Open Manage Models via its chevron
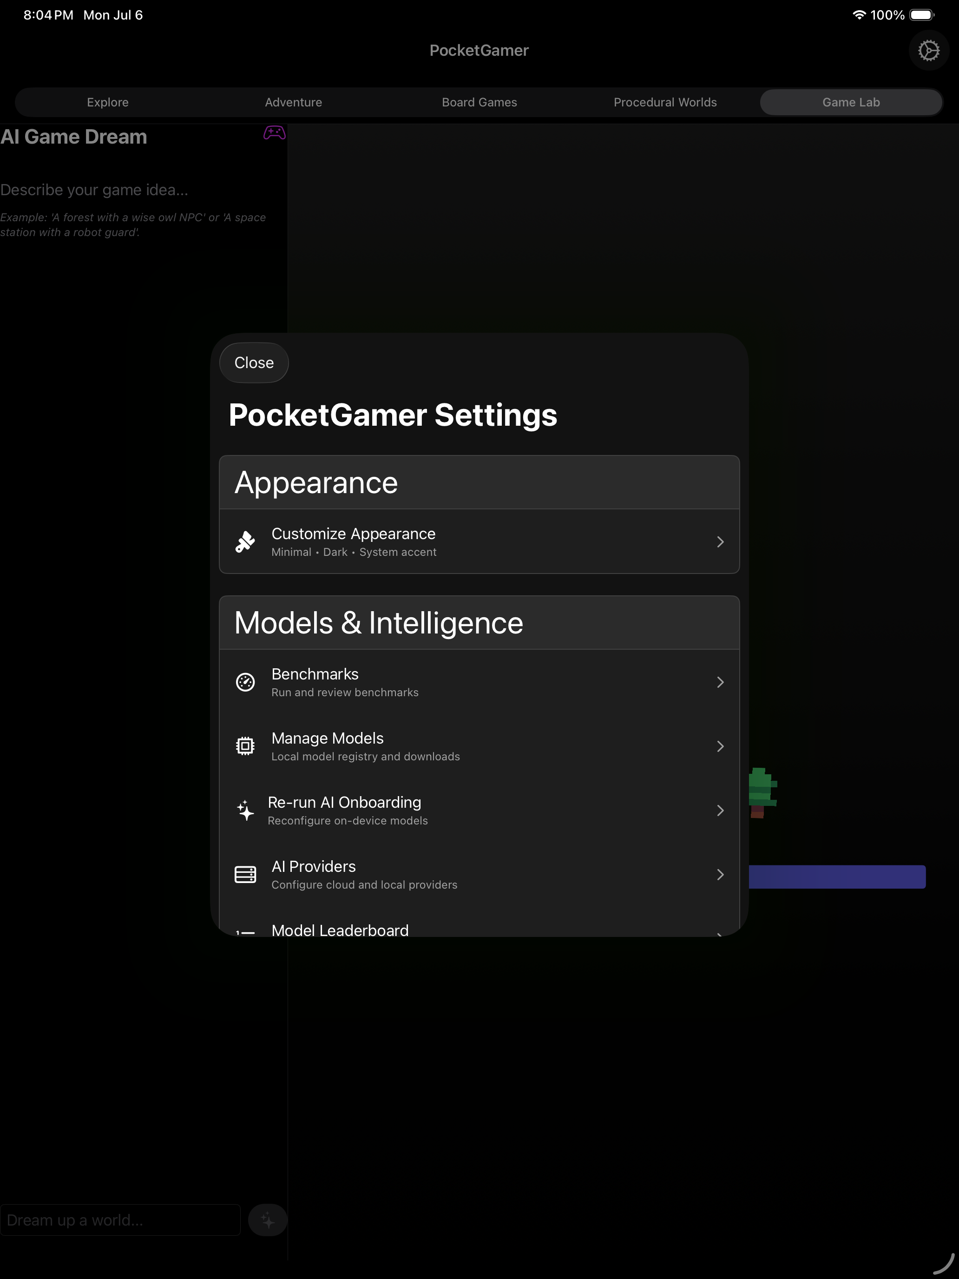Image resolution: width=959 pixels, height=1279 pixels. pos(720,746)
